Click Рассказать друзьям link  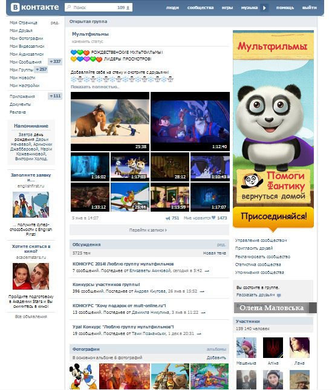click(x=255, y=294)
